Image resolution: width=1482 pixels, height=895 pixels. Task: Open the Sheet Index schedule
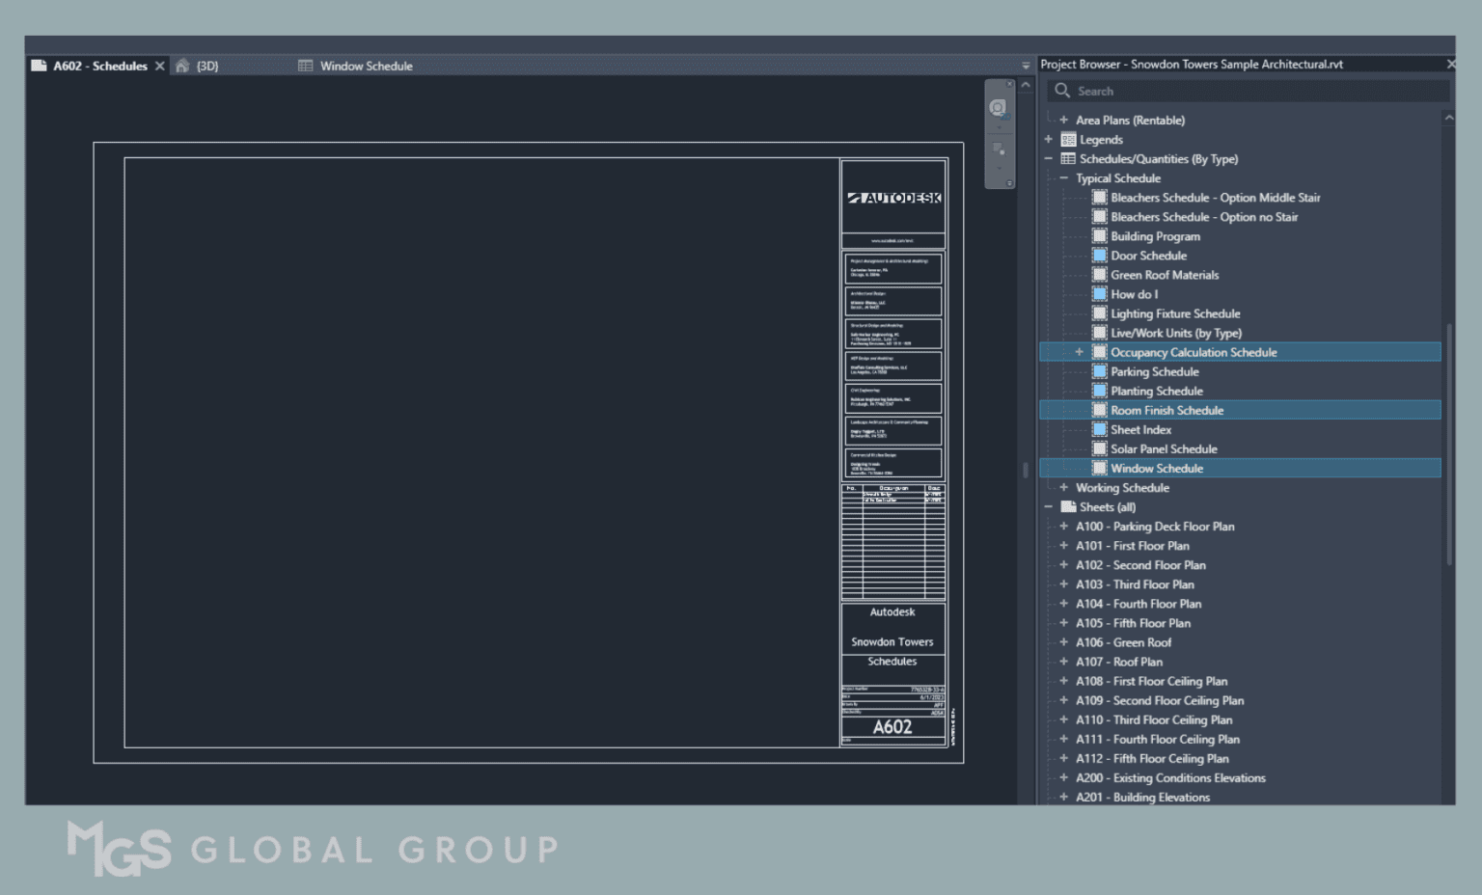point(1142,429)
